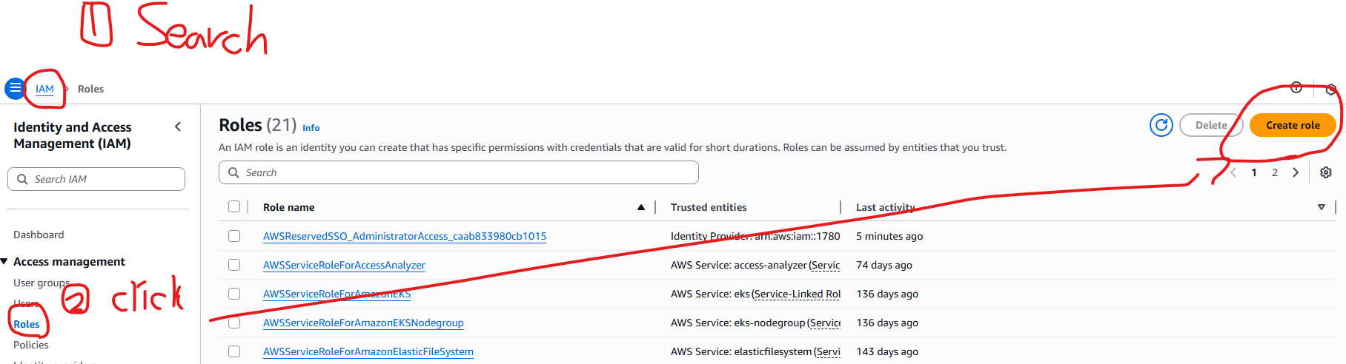The width and height of the screenshot is (1346, 364).
Task: Check AWSServiceRoleForAmazonEKSNodegroup role checkbox
Action: click(x=234, y=323)
